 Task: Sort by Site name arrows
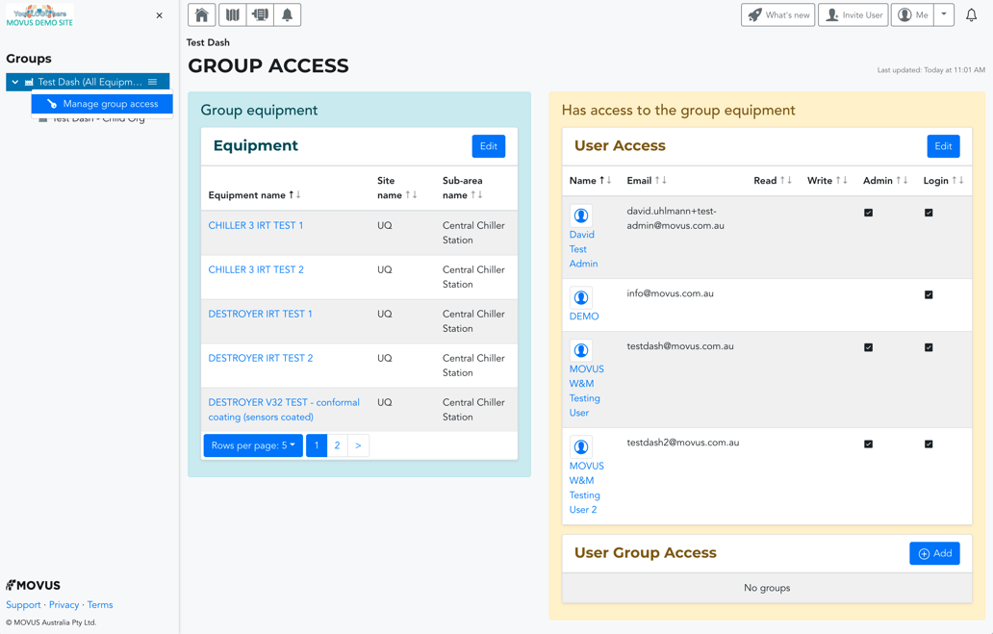pyautogui.click(x=411, y=195)
